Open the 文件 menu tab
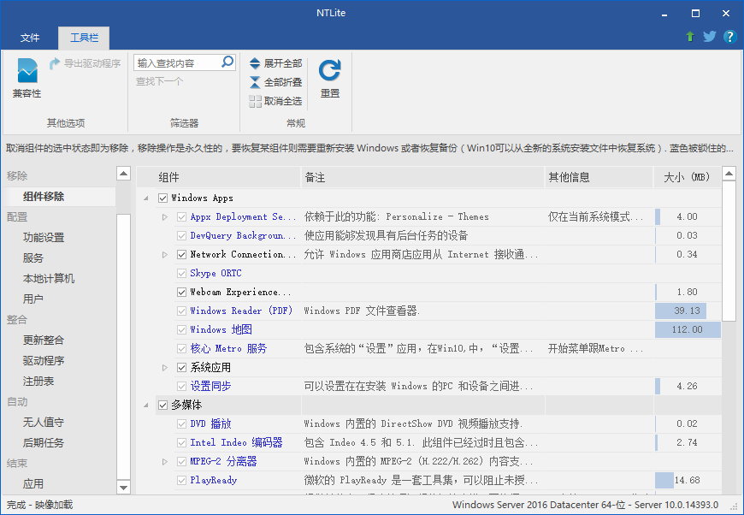744x515 pixels. 30,38
